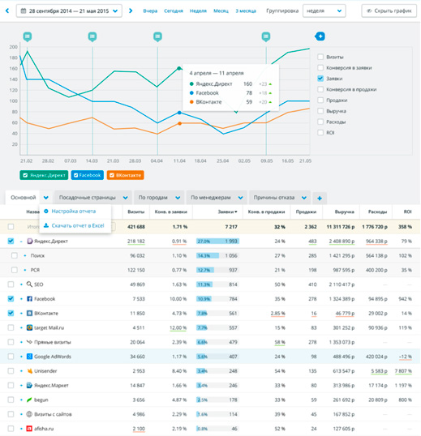421x436 pixels.
Task: Click the target Mail.ru source icon
Action: [29, 327]
